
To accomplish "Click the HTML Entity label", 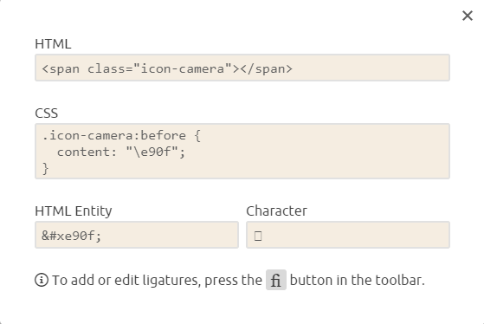I will pyautogui.click(x=74, y=211).
